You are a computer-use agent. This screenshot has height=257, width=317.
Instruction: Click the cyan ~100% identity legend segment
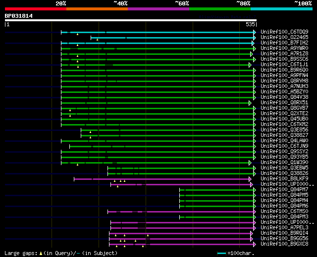click(281, 9)
